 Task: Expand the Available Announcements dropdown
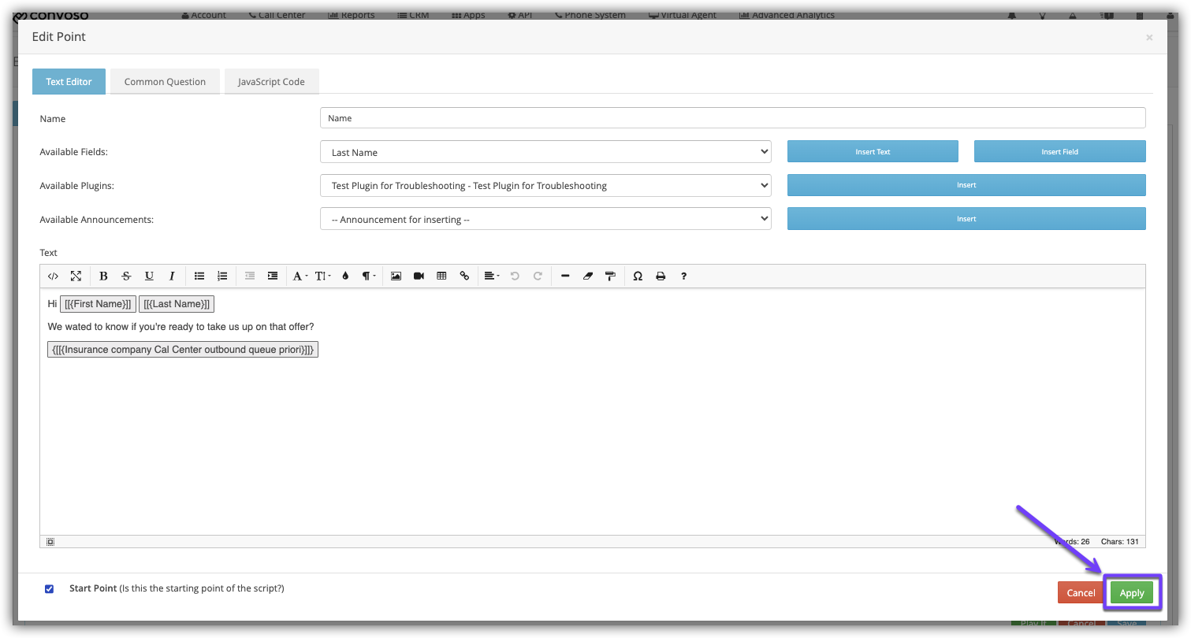pos(545,219)
